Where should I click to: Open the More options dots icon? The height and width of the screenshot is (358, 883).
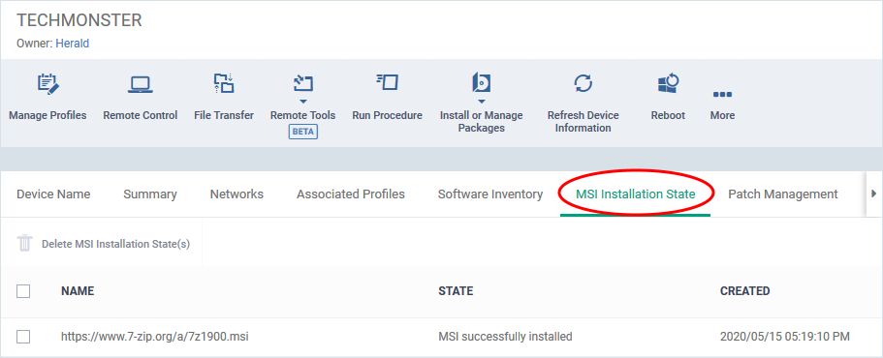[x=722, y=94]
